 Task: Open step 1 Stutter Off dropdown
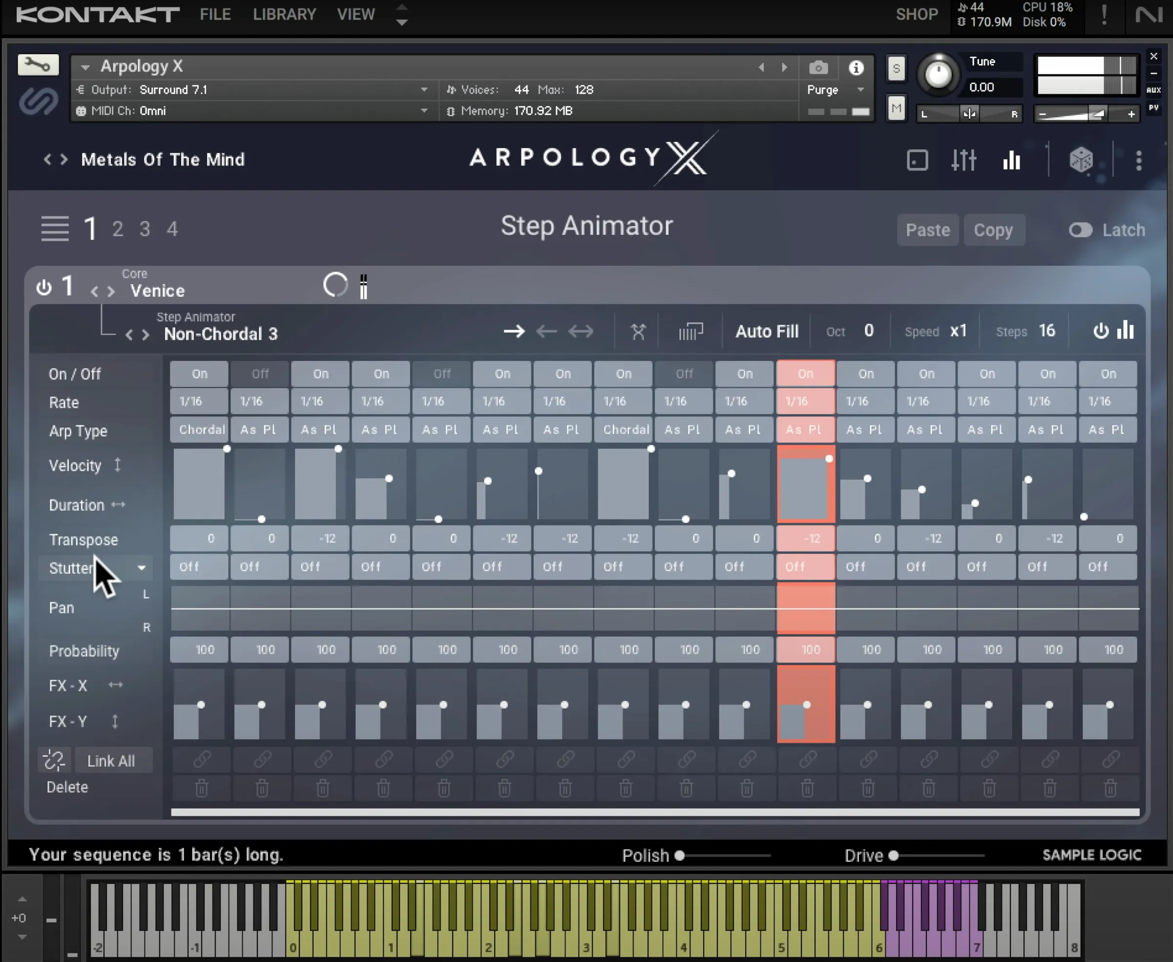point(199,566)
